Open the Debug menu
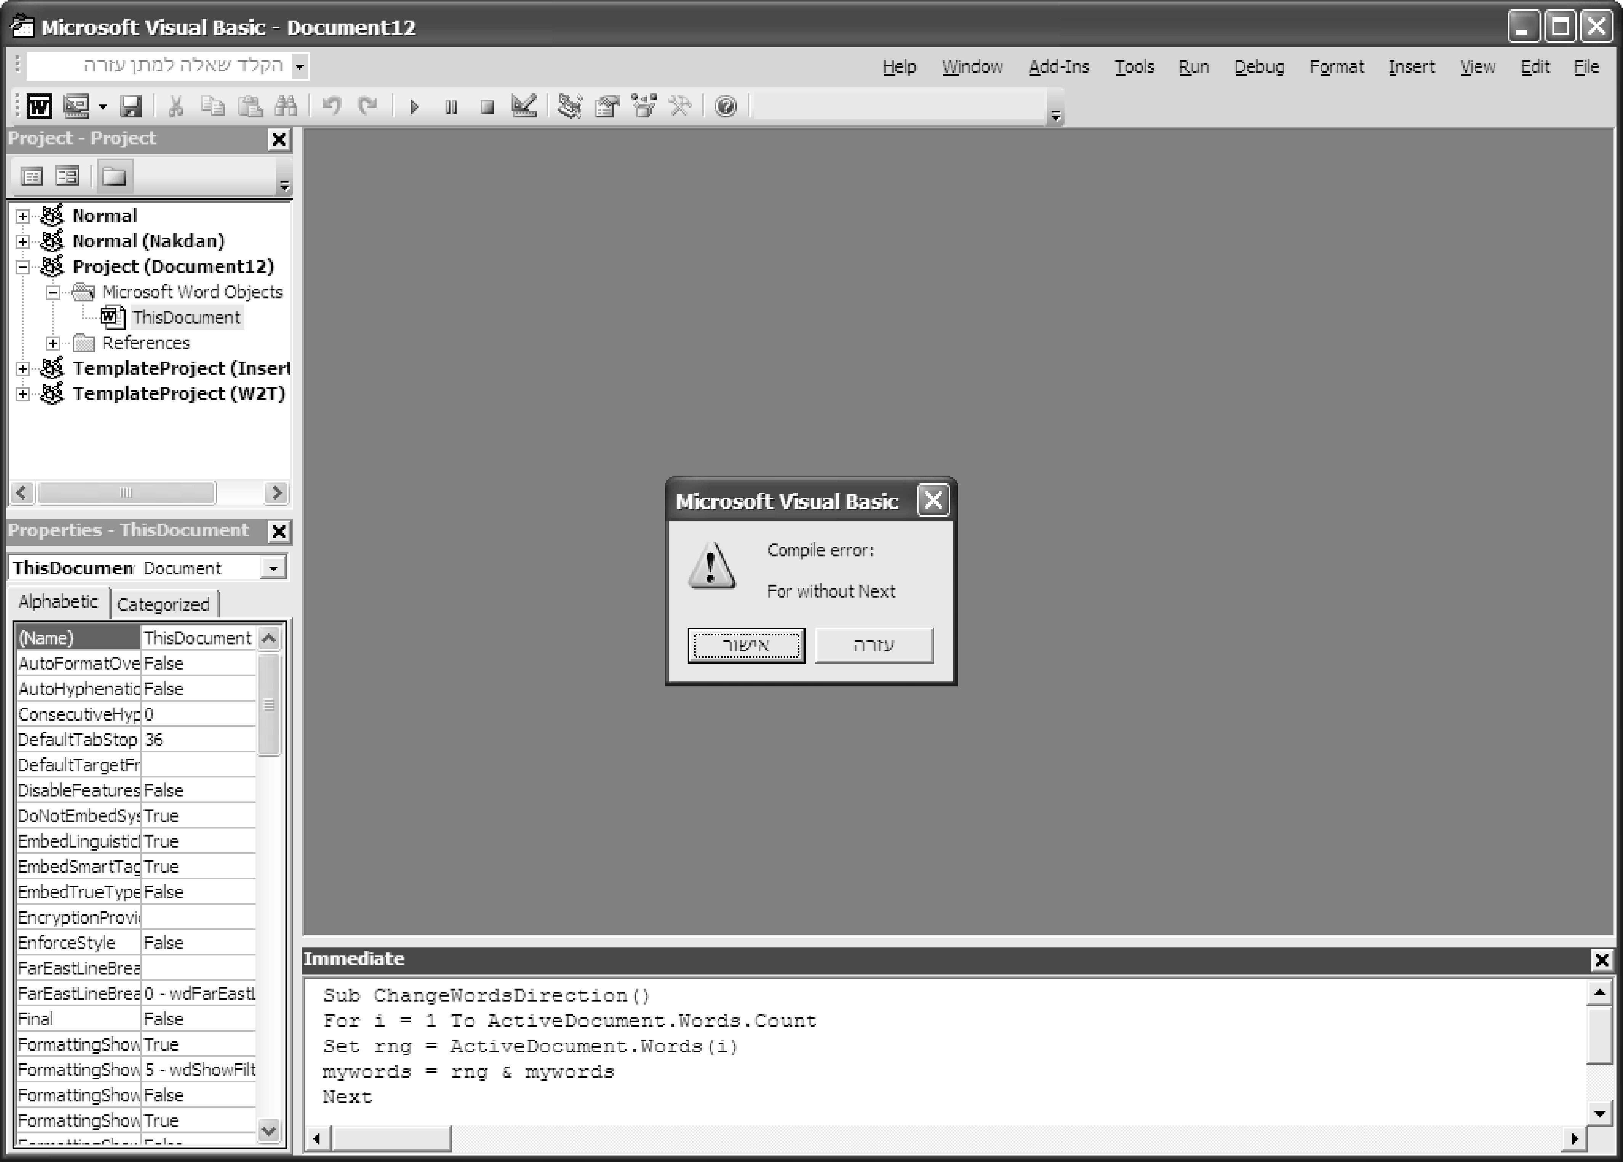This screenshot has height=1162, width=1623. click(1259, 67)
